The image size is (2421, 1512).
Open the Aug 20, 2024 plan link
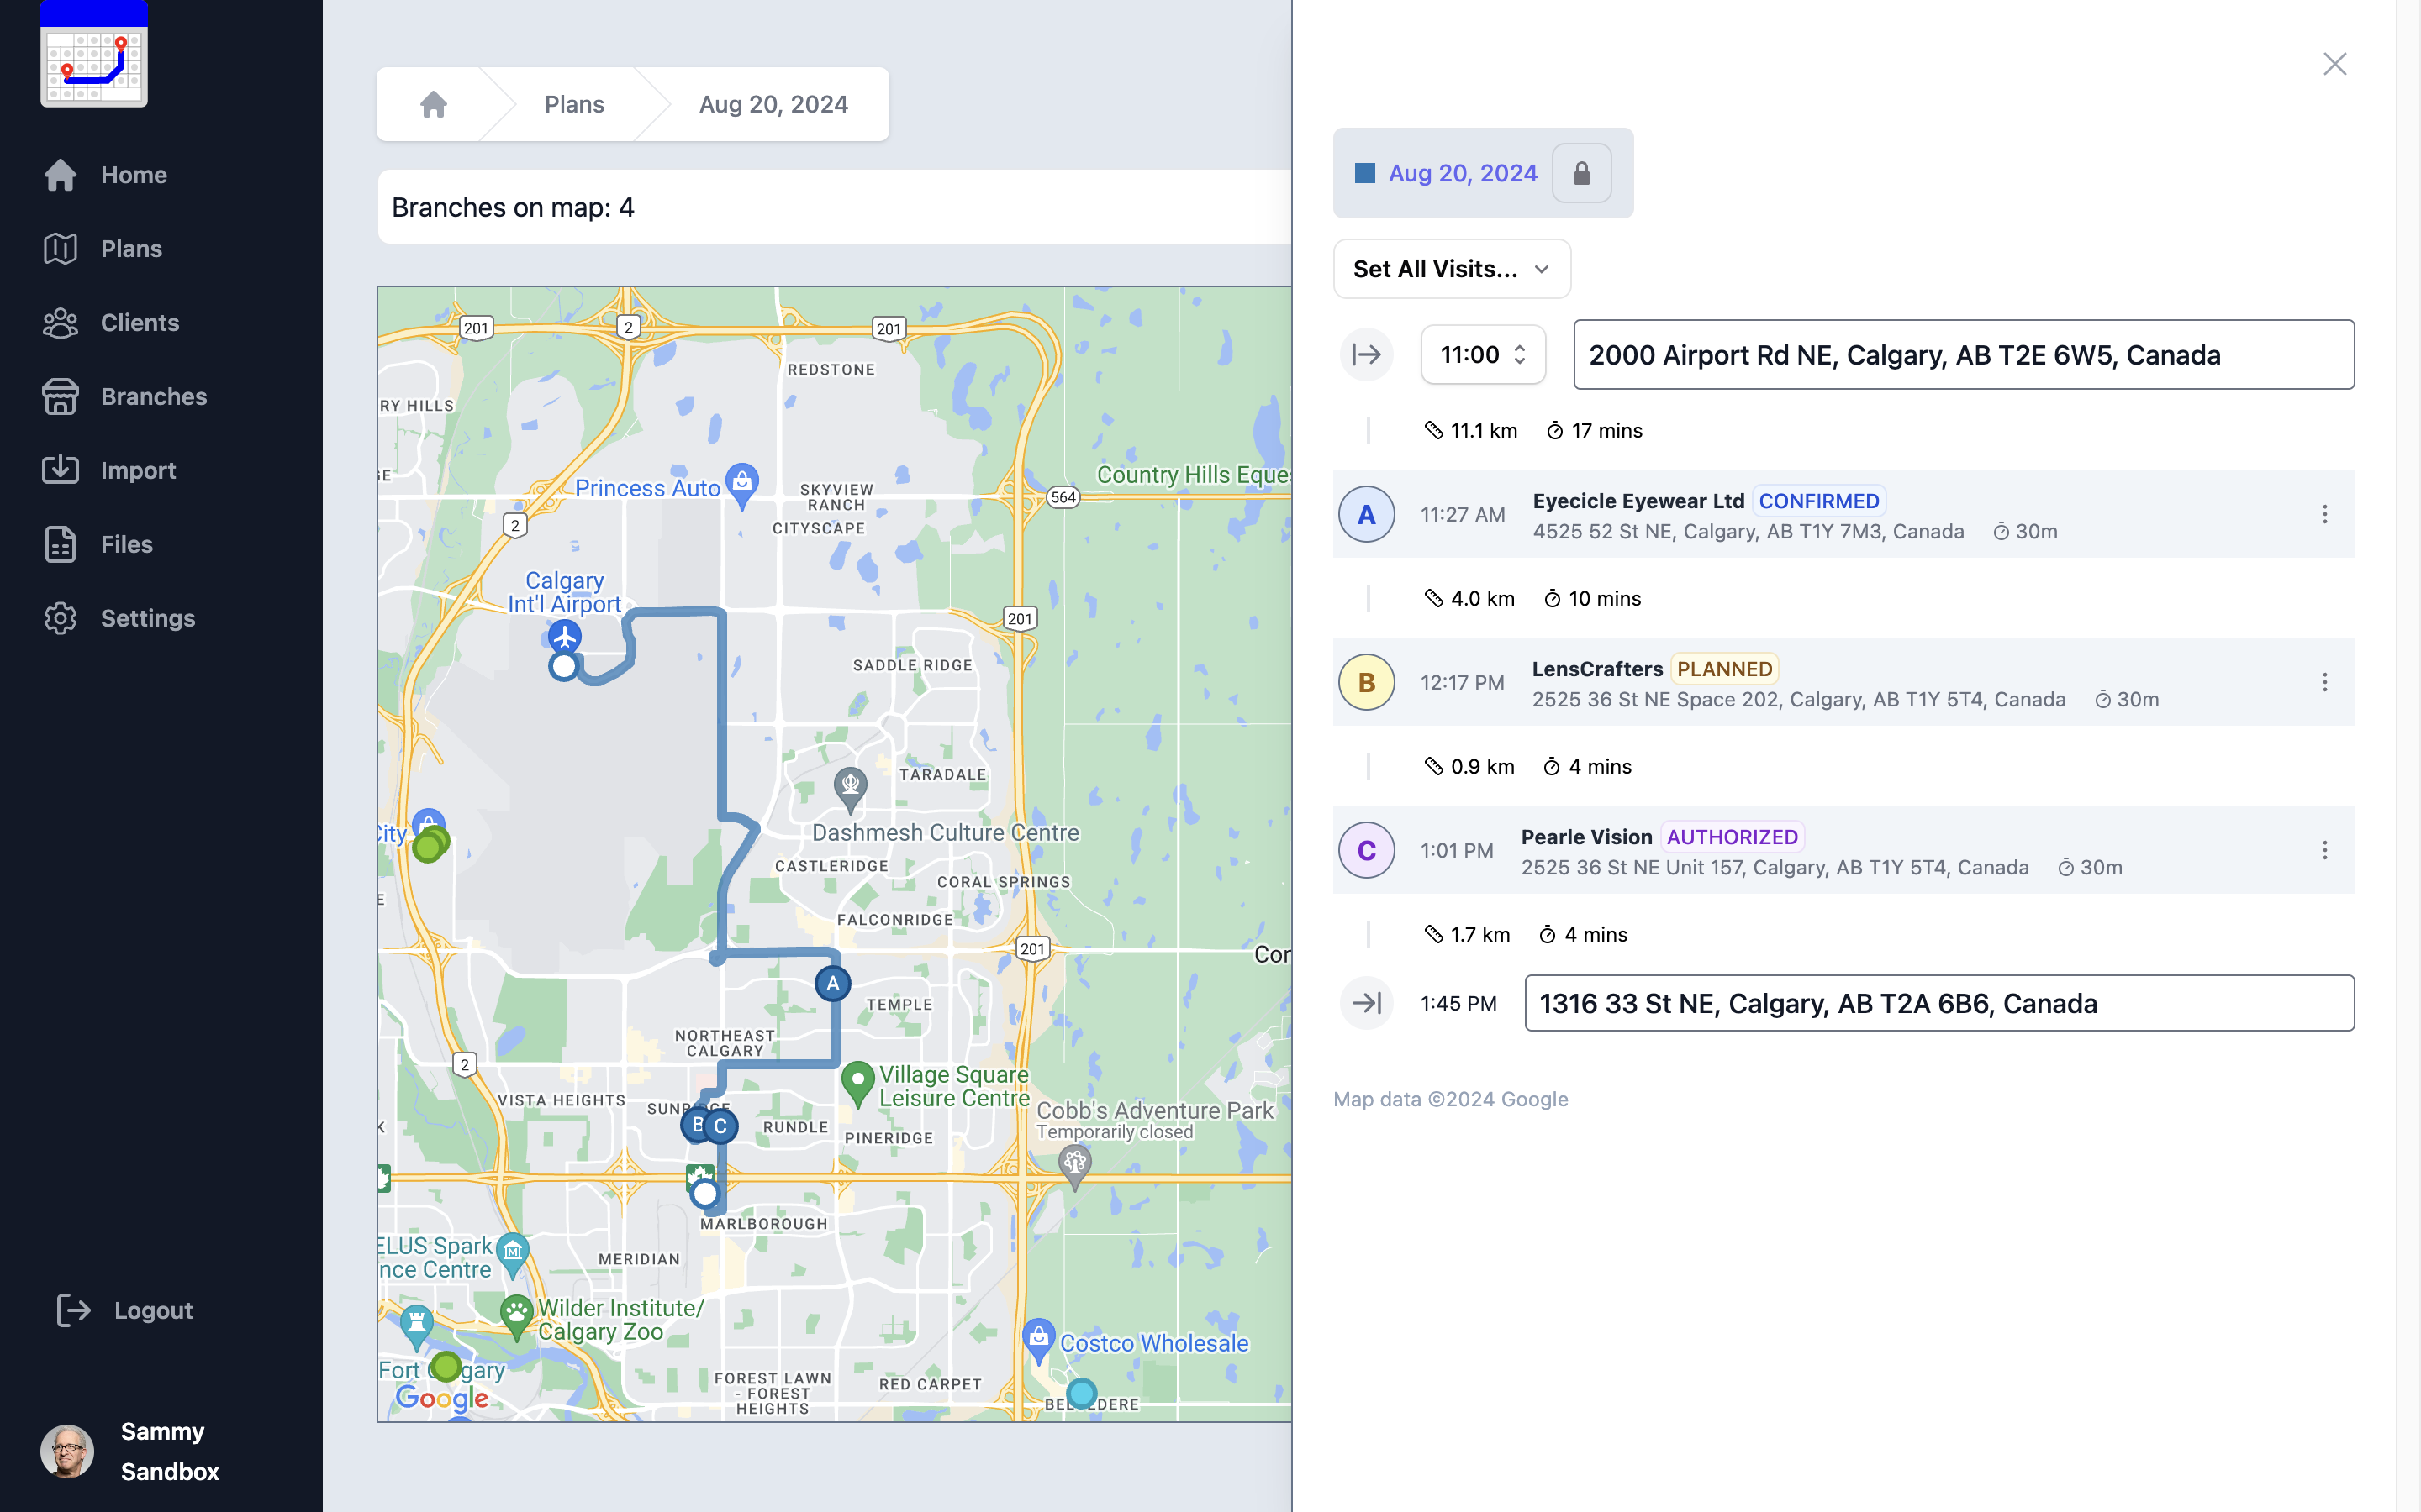1463,173
